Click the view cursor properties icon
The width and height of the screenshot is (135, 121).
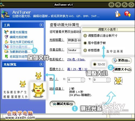pyautogui.click(x=6, y=32)
